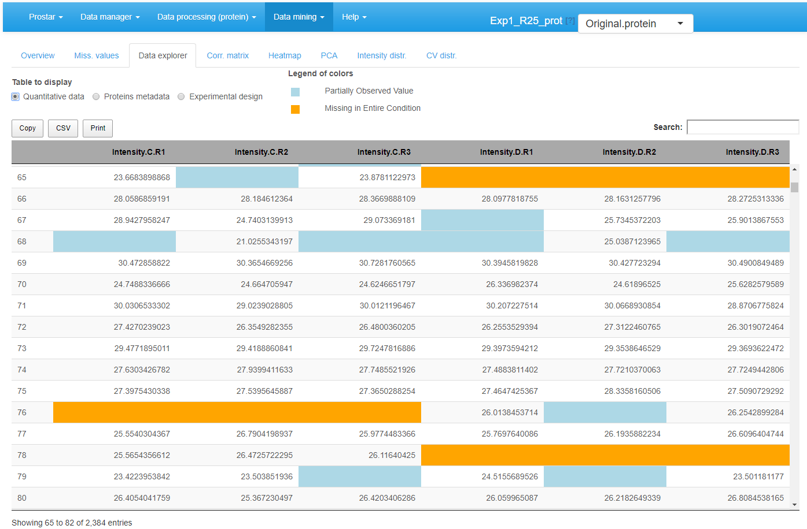Open the Data manager dropdown

pos(110,17)
